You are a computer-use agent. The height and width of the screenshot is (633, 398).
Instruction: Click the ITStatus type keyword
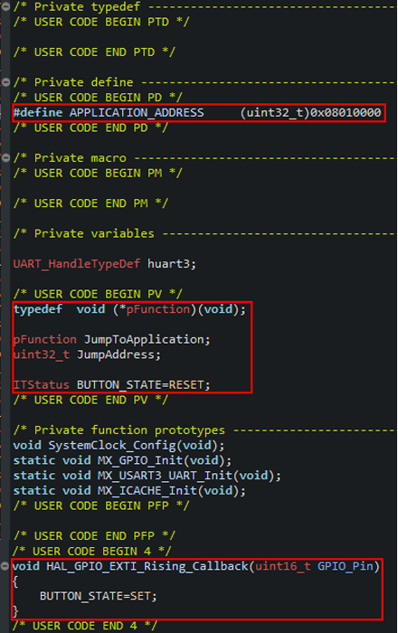point(42,384)
